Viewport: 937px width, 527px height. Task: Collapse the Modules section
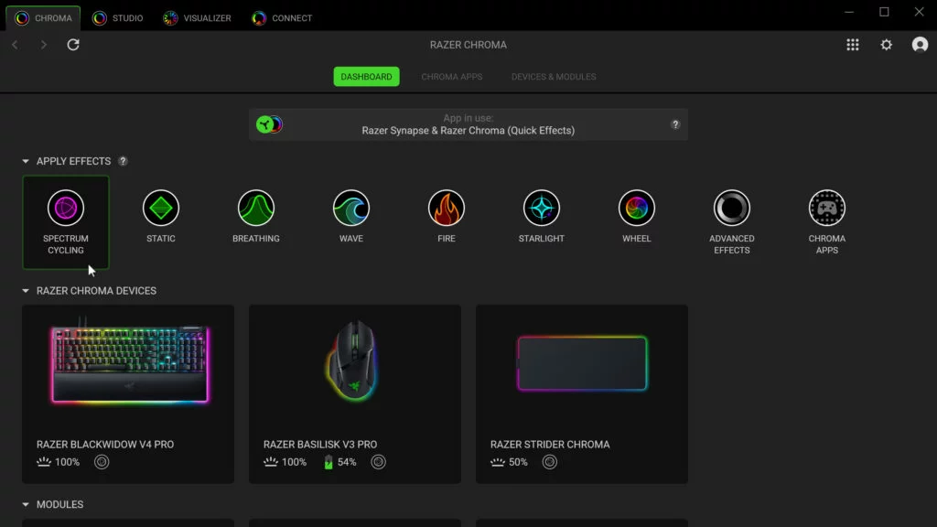26,505
